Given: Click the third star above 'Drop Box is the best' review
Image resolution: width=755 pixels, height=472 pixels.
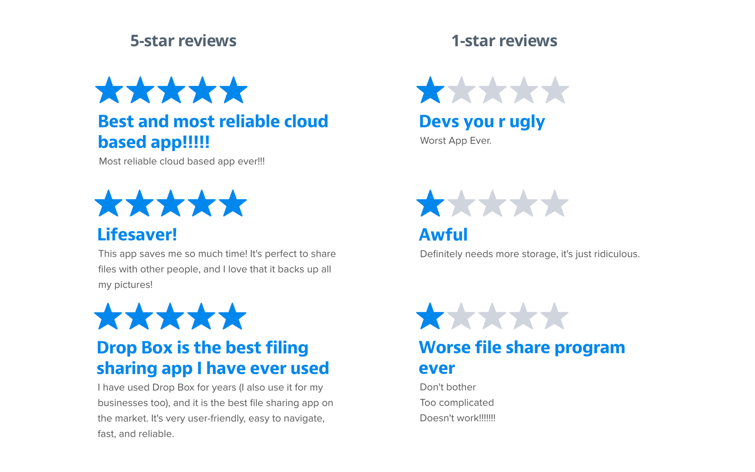Looking at the screenshot, I should (170, 317).
